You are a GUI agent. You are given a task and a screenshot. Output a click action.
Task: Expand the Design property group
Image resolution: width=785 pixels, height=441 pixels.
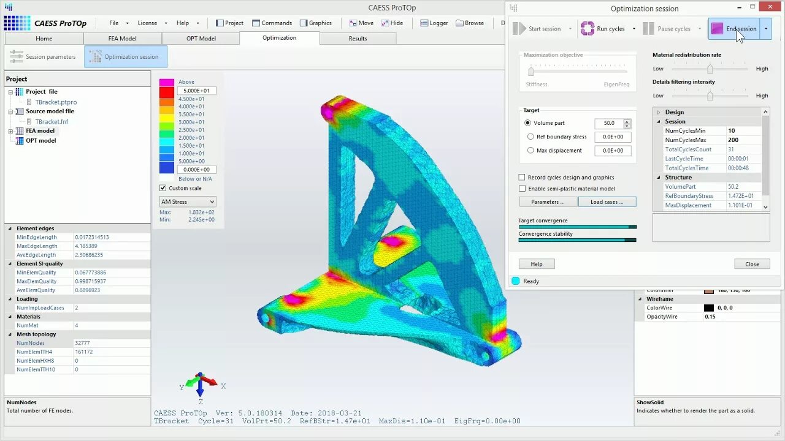(659, 112)
